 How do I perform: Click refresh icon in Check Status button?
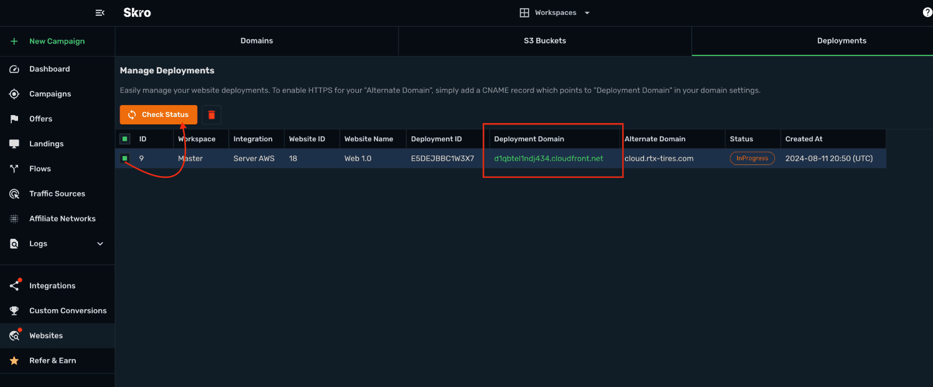coord(132,114)
